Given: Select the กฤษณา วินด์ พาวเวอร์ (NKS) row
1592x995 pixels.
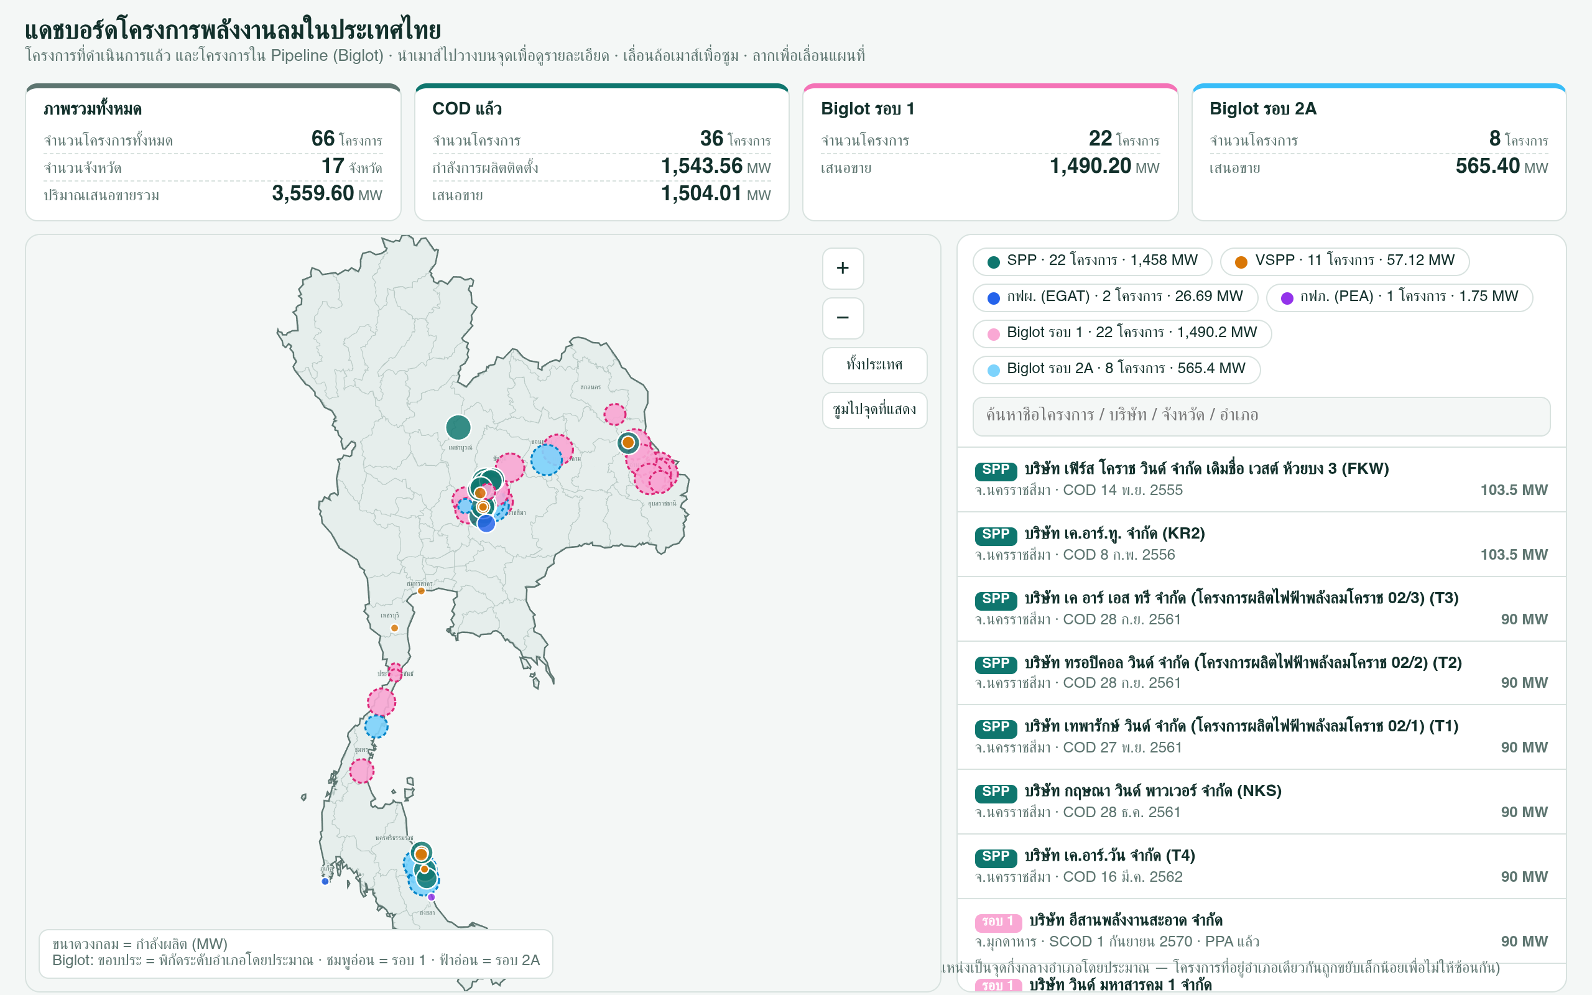Looking at the screenshot, I should 1261,802.
